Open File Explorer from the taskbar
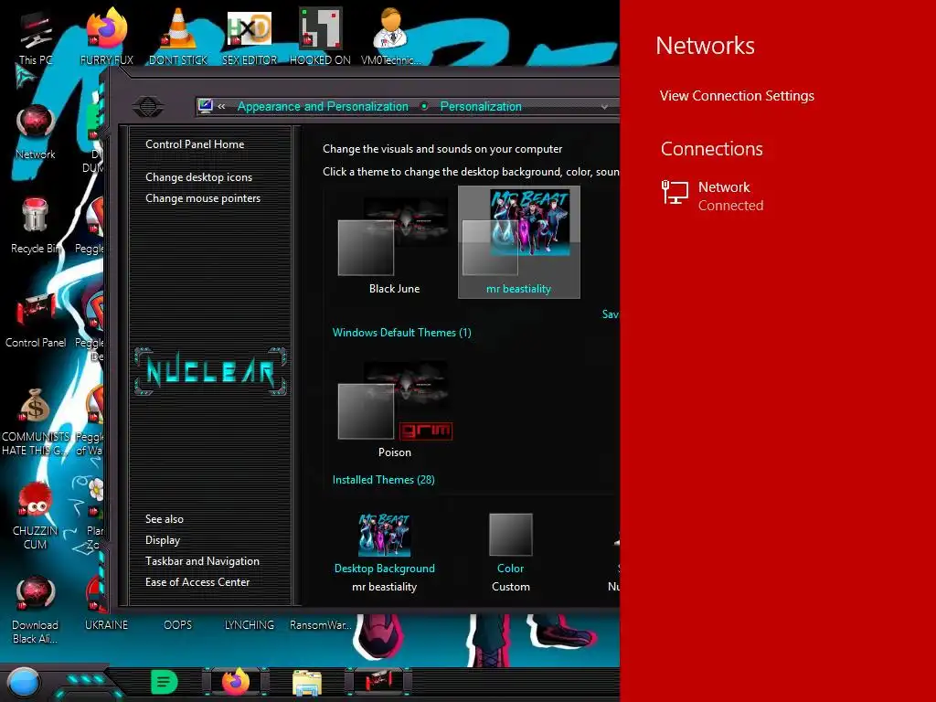Viewport: 936px width, 702px height. click(307, 682)
